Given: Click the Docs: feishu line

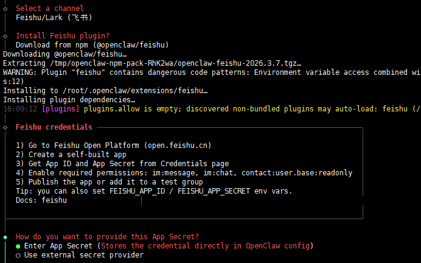Looking at the screenshot, I should pyautogui.click(x=41, y=200).
